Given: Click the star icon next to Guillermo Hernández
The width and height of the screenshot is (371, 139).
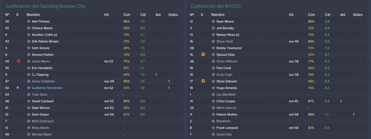Looking at the screenshot, I should [17, 88].
